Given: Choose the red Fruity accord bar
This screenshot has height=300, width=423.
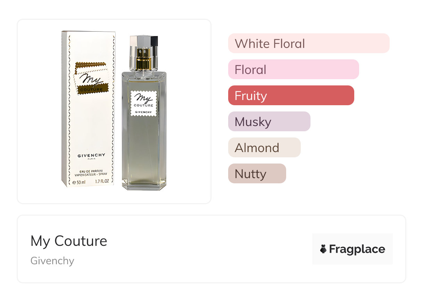Looking at the screenshot, I should click(x=291, y=95).
